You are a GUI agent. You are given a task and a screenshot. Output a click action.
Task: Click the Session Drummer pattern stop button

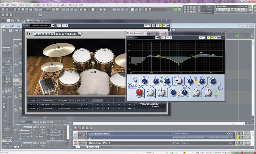[x=108, y=108]
